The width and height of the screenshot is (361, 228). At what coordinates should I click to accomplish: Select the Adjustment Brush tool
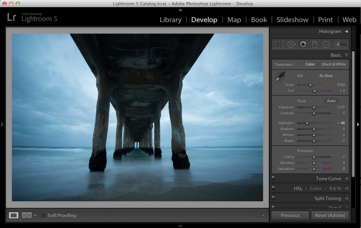[340, 44]
